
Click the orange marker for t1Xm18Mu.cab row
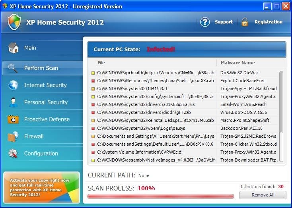[93, 120]
